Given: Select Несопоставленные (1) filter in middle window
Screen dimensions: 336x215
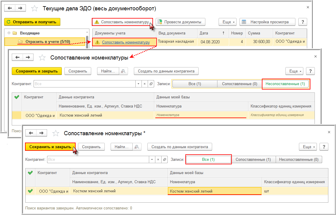Looking at the screenshot, I should tap(285, 84).
